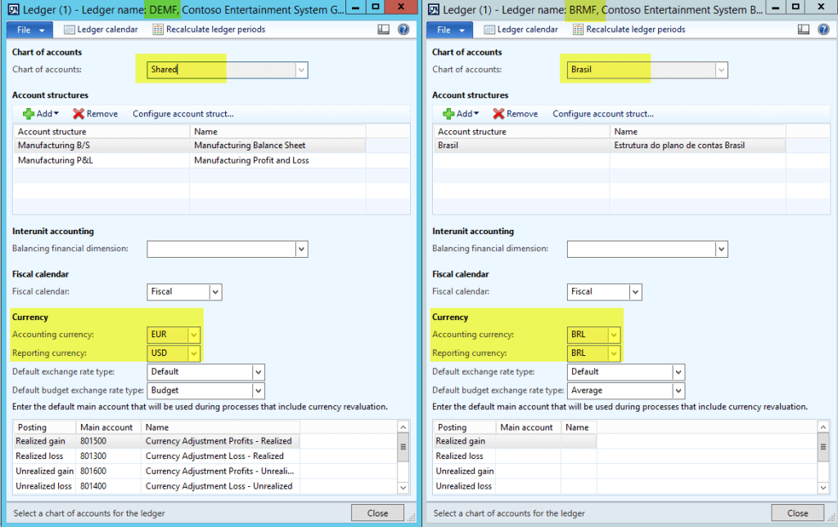The height and width of the screenshot is (527, 838).
Task: Open the File menu in the BRMF window
Action: pyautogui.click(x=448, y=29)
